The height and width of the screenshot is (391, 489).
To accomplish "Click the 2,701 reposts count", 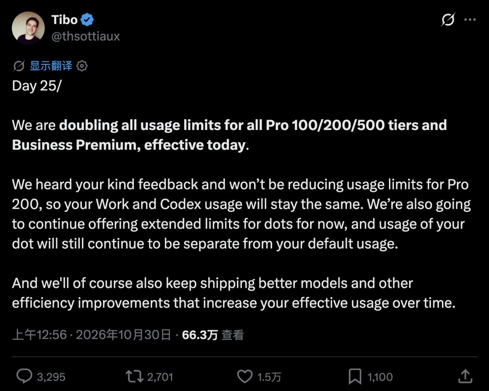I will (x=160, y=377).
